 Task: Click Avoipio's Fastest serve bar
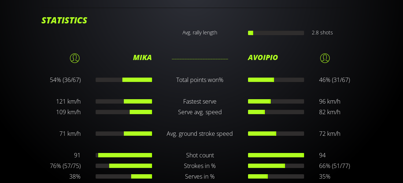pos(276,101)
